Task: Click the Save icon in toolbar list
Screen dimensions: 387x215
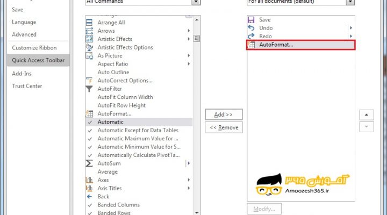Action: [251, 20]
